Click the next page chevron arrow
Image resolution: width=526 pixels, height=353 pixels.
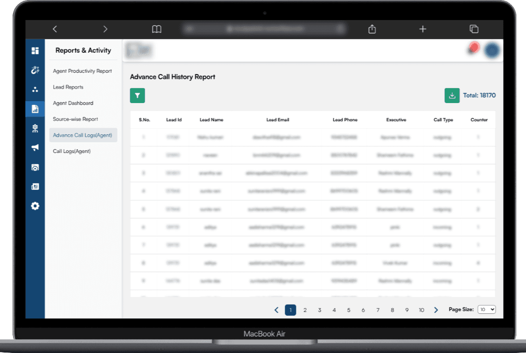click(436, 309)
